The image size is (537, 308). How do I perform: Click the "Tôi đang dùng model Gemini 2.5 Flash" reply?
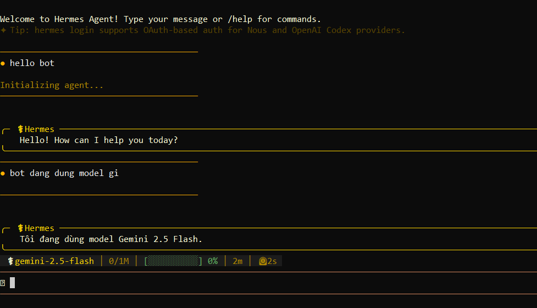(x=111, y=239)
